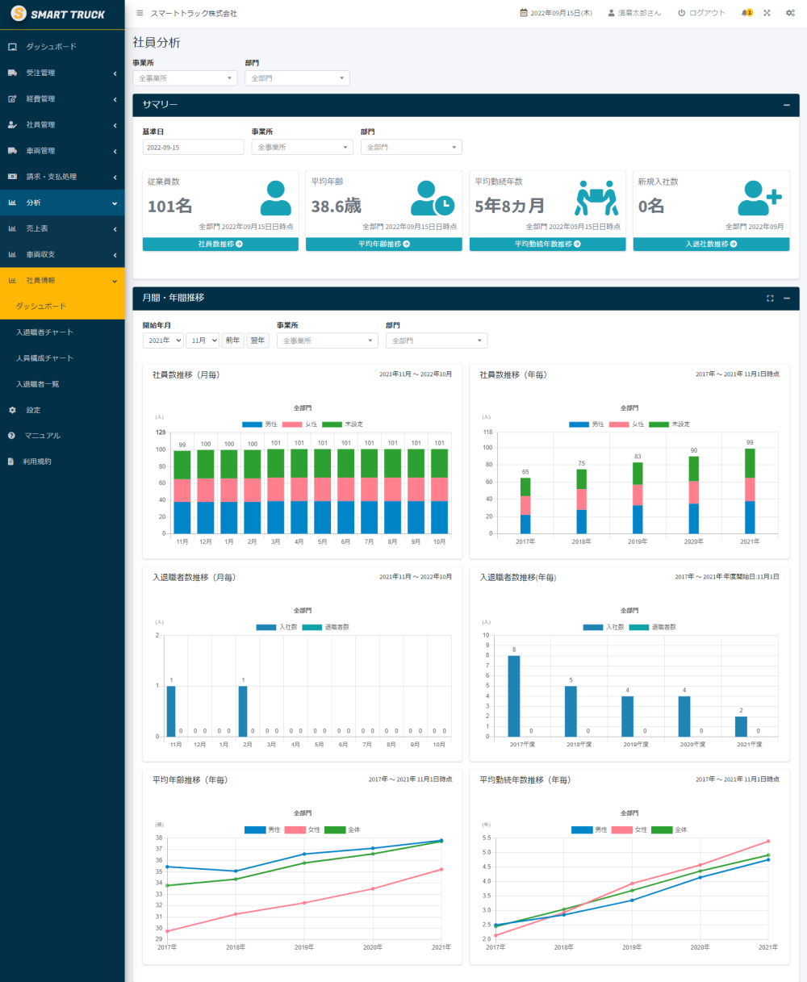Viewport: 807px width, 982px height.
Task: Click the 基準日 date input field
Action: [193, 147]
